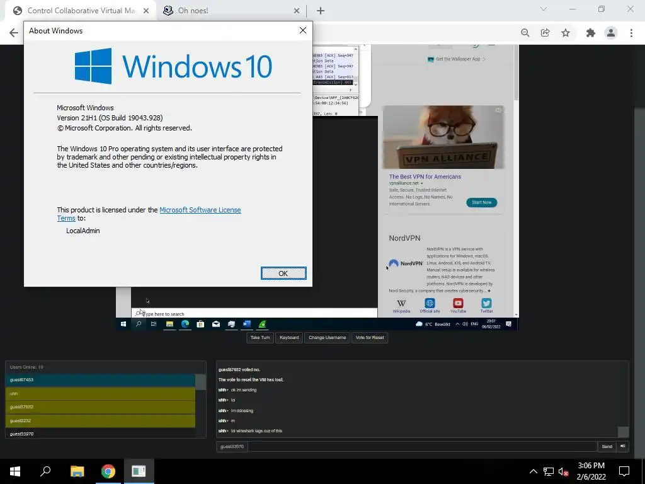Image resolution: width=645 pixels, height=484 pixels.
Task: Open Task View in the VM taskbar
Action: pyautogui.click(x=154, y=325)
